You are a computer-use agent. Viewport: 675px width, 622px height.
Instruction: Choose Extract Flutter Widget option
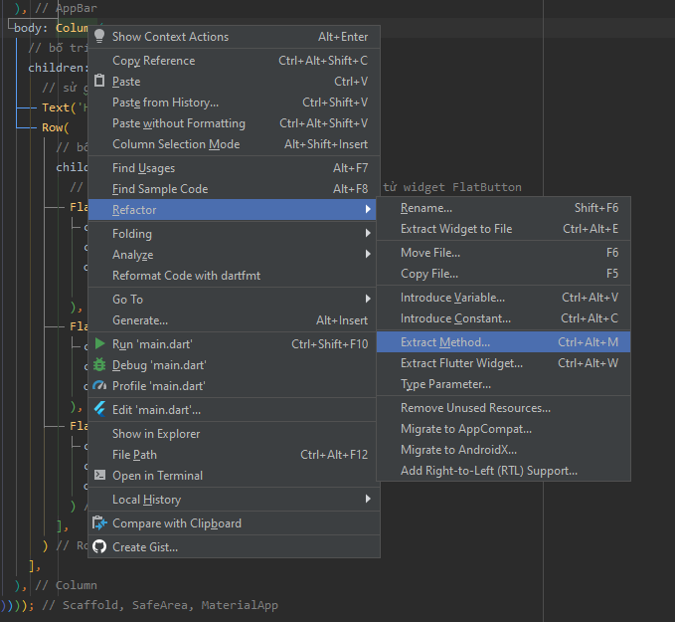tap(461, 363)
